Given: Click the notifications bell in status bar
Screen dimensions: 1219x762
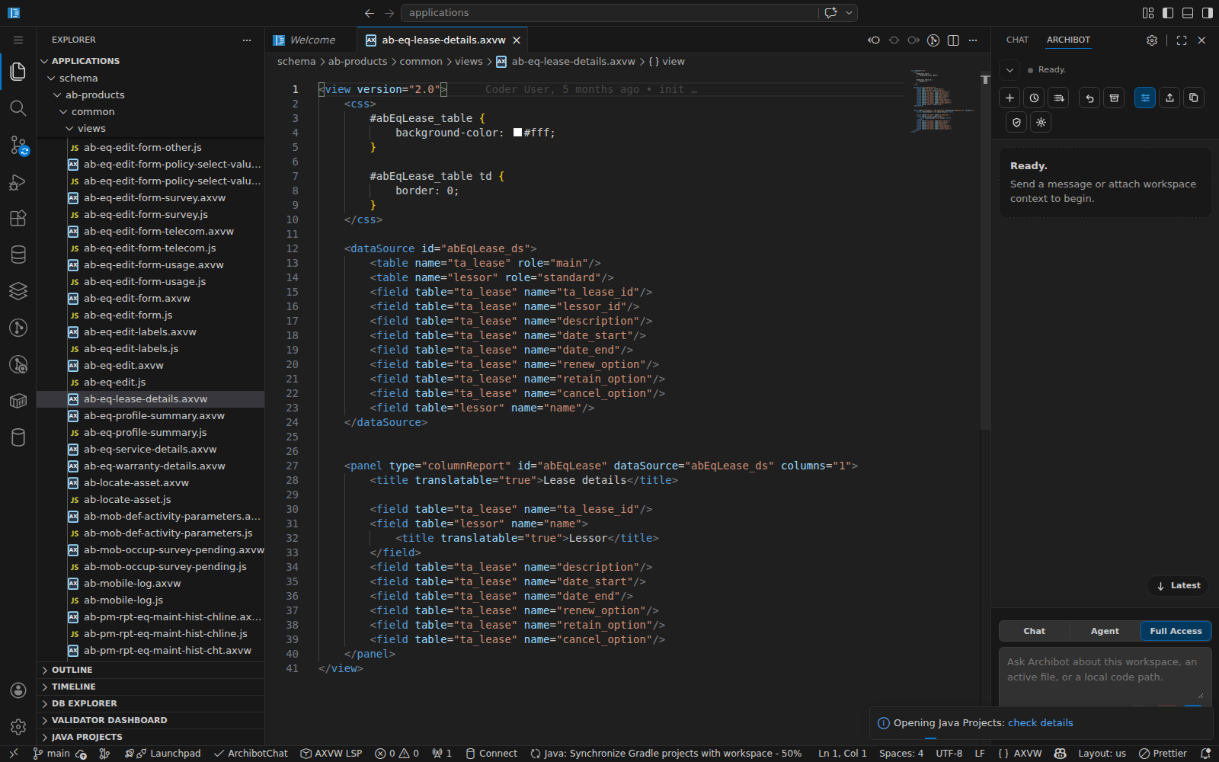Looking at the screenshot, I should click(x=1205, y=753).
